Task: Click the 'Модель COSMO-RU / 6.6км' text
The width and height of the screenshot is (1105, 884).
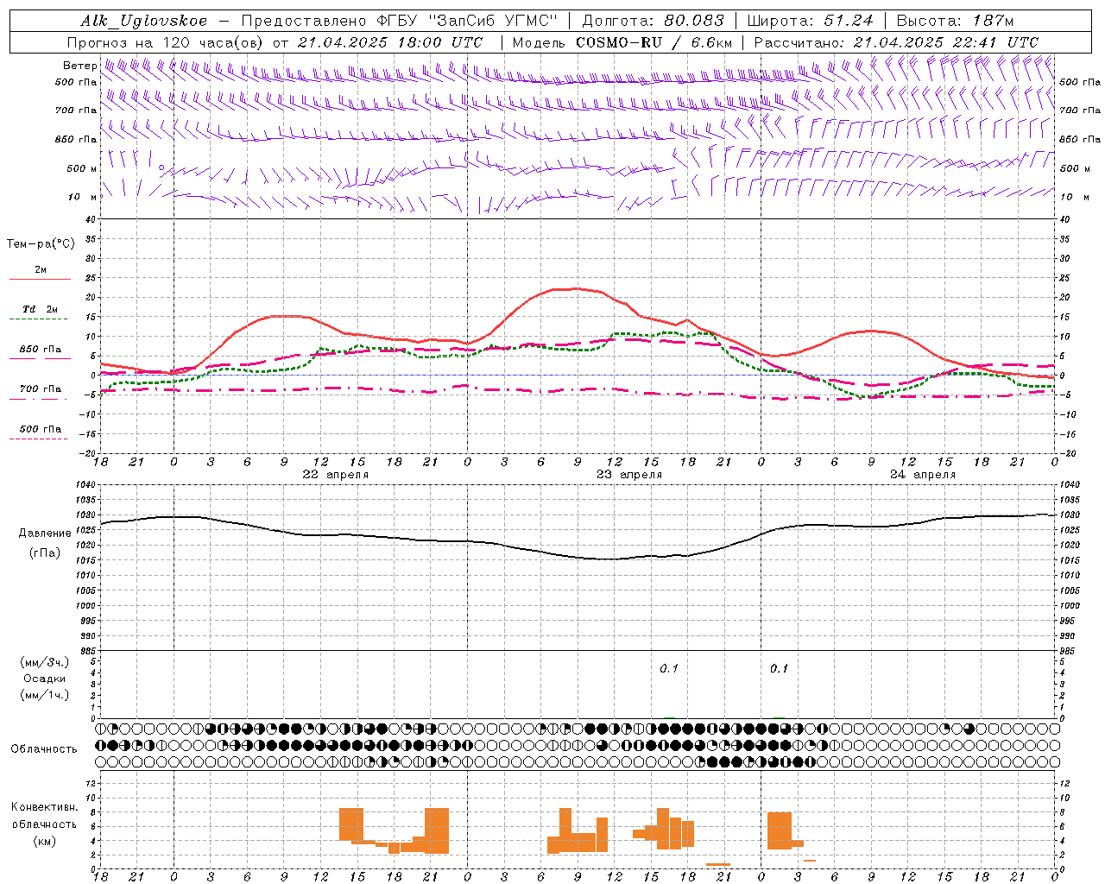Action: (x=622, y=42)
